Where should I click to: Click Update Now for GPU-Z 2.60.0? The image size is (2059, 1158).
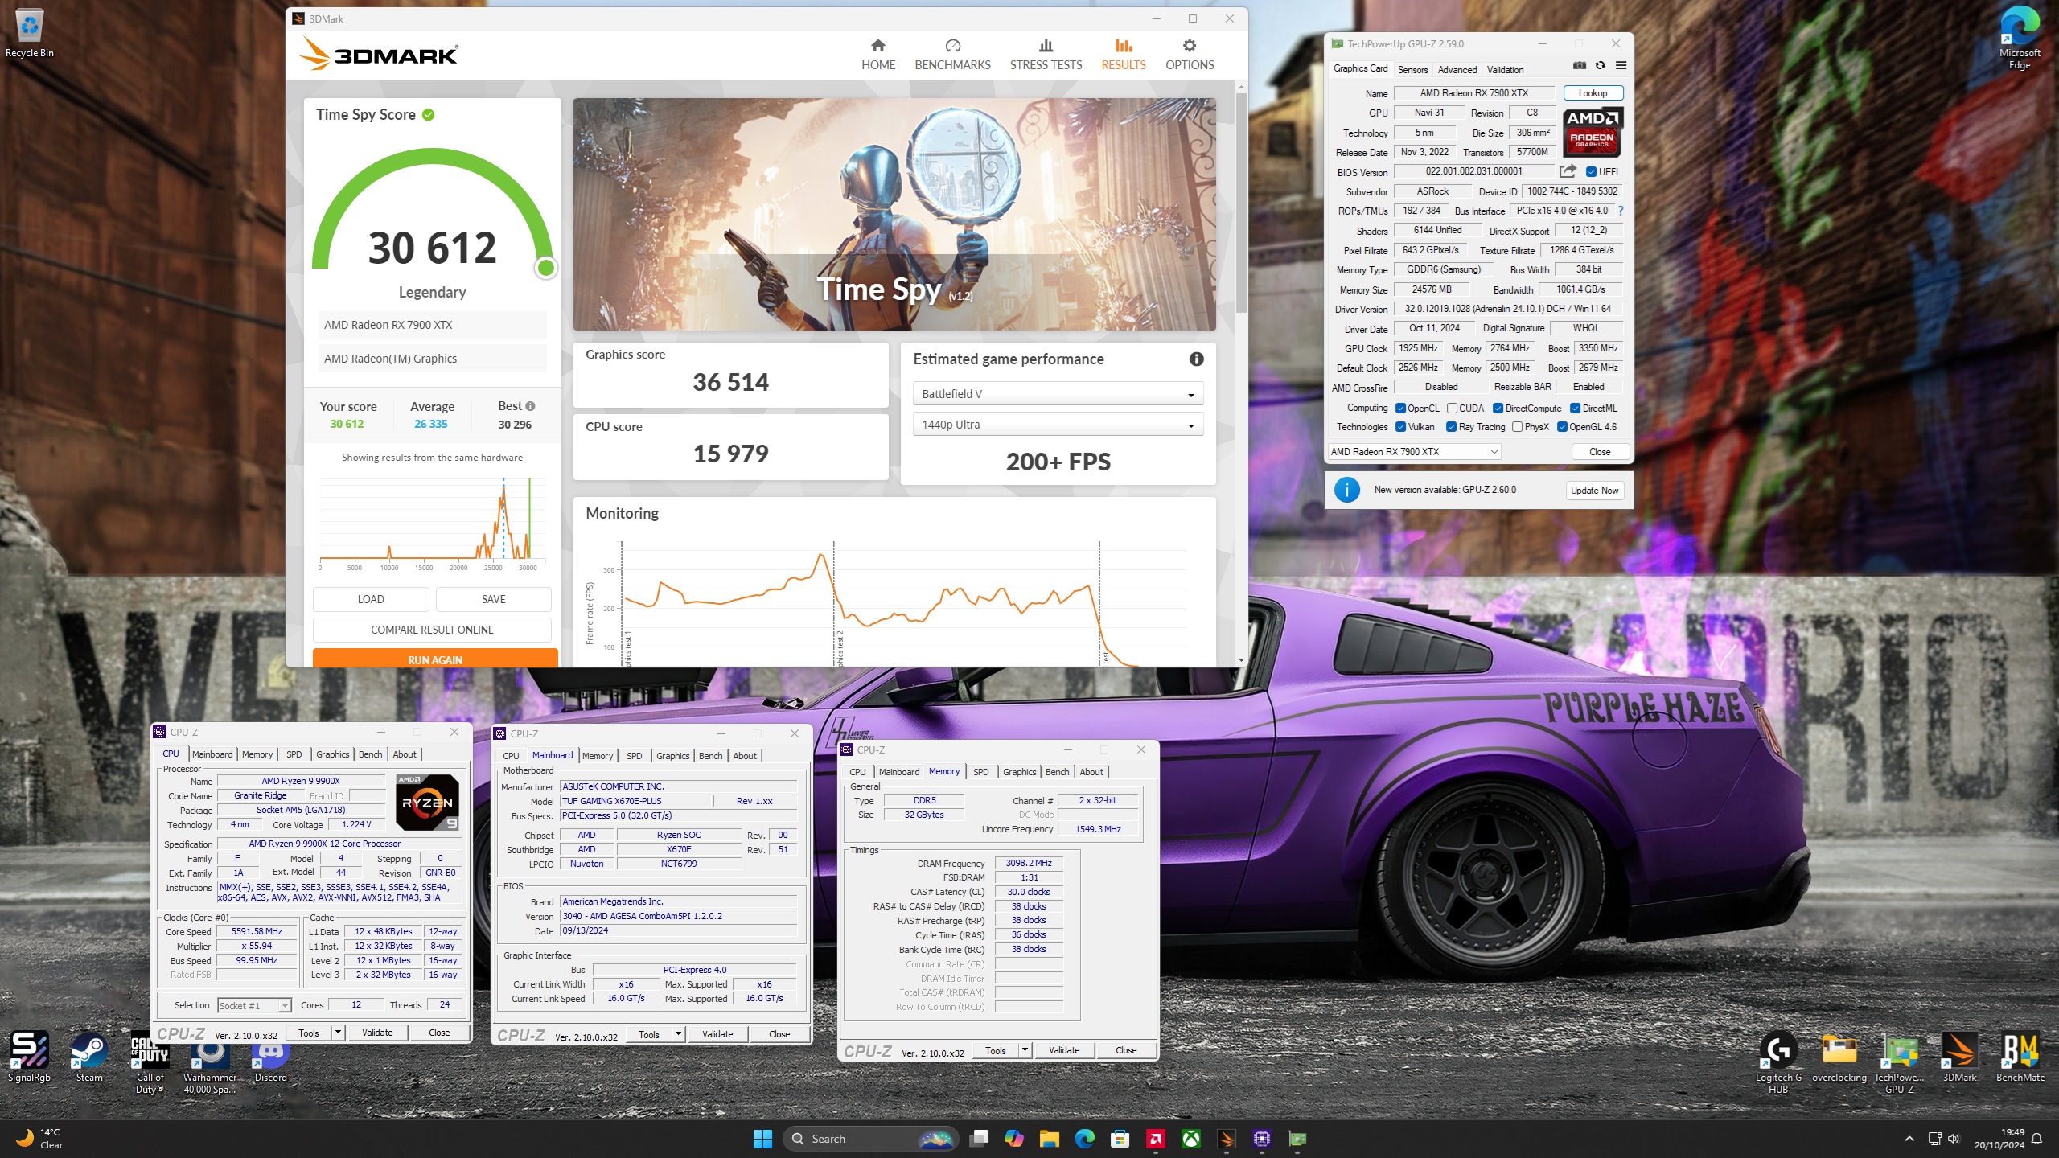pos(1594,491)
